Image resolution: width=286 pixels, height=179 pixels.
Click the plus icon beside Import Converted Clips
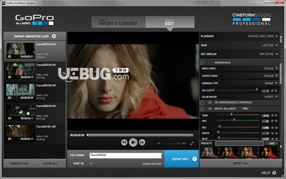[x=54, y=36]
